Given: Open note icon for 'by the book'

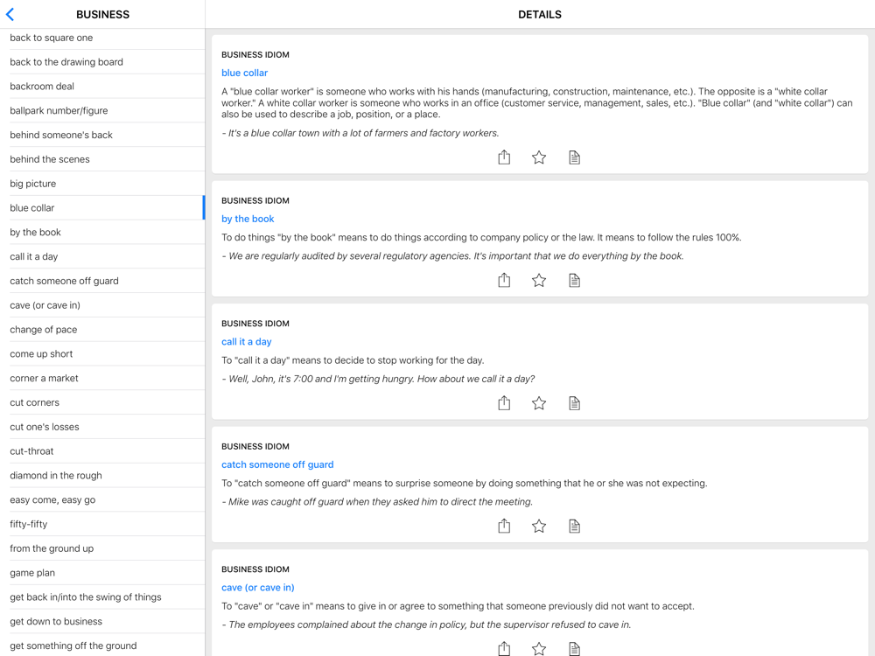Looking at the screenshot, I should (574, 280).
